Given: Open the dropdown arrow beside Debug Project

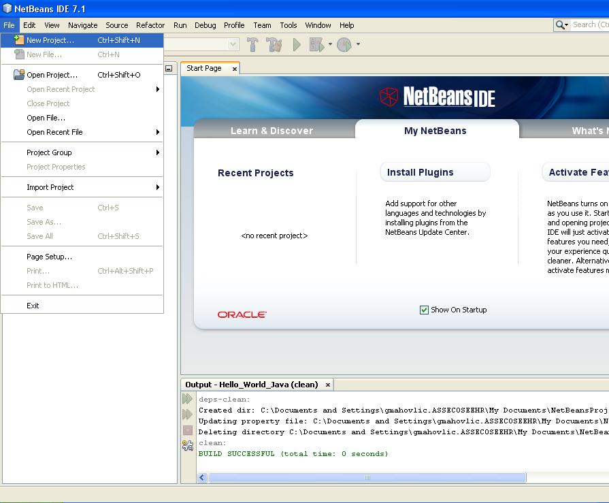Looking at the screenshot, I should tap(330, 45).
